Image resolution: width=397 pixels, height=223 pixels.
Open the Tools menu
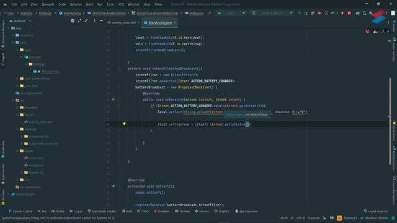tap(110, 4)
